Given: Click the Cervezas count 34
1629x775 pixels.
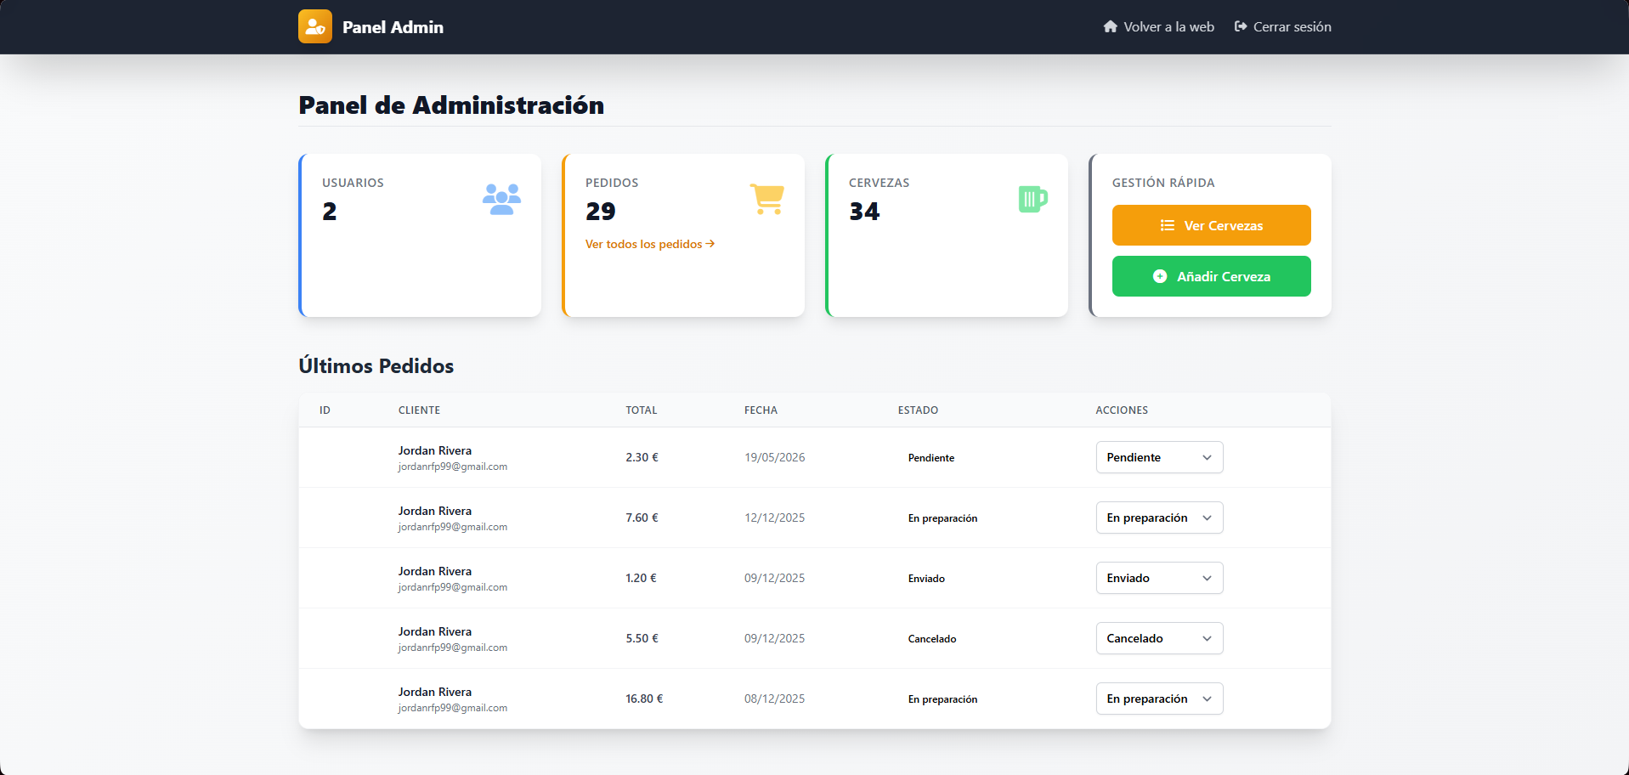Looking at the screenshot, I should [x=864, y=212].
